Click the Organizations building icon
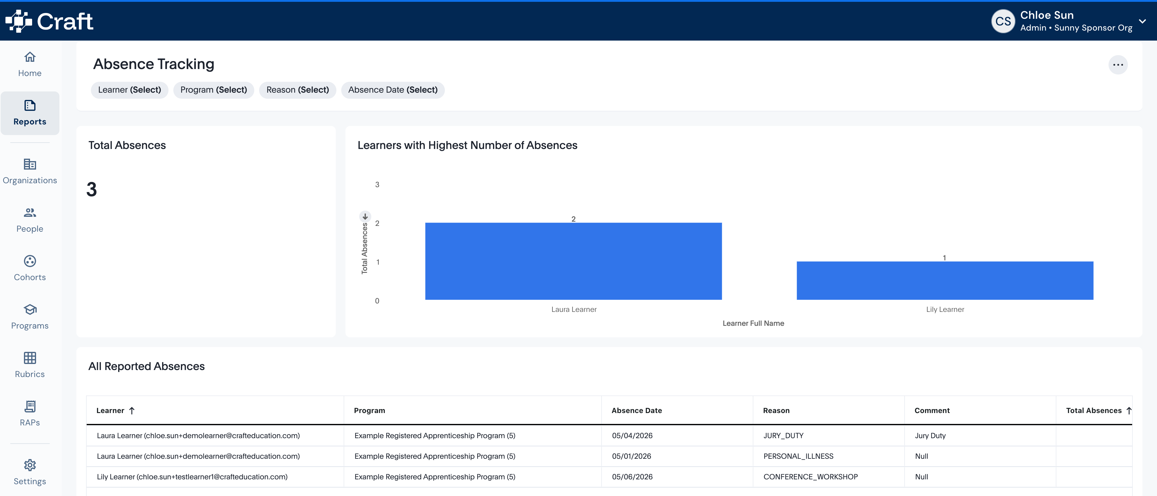 click(x=30, y=164)
